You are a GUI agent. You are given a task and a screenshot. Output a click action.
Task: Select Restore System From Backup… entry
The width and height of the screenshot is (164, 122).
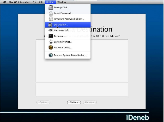(68, 55)
